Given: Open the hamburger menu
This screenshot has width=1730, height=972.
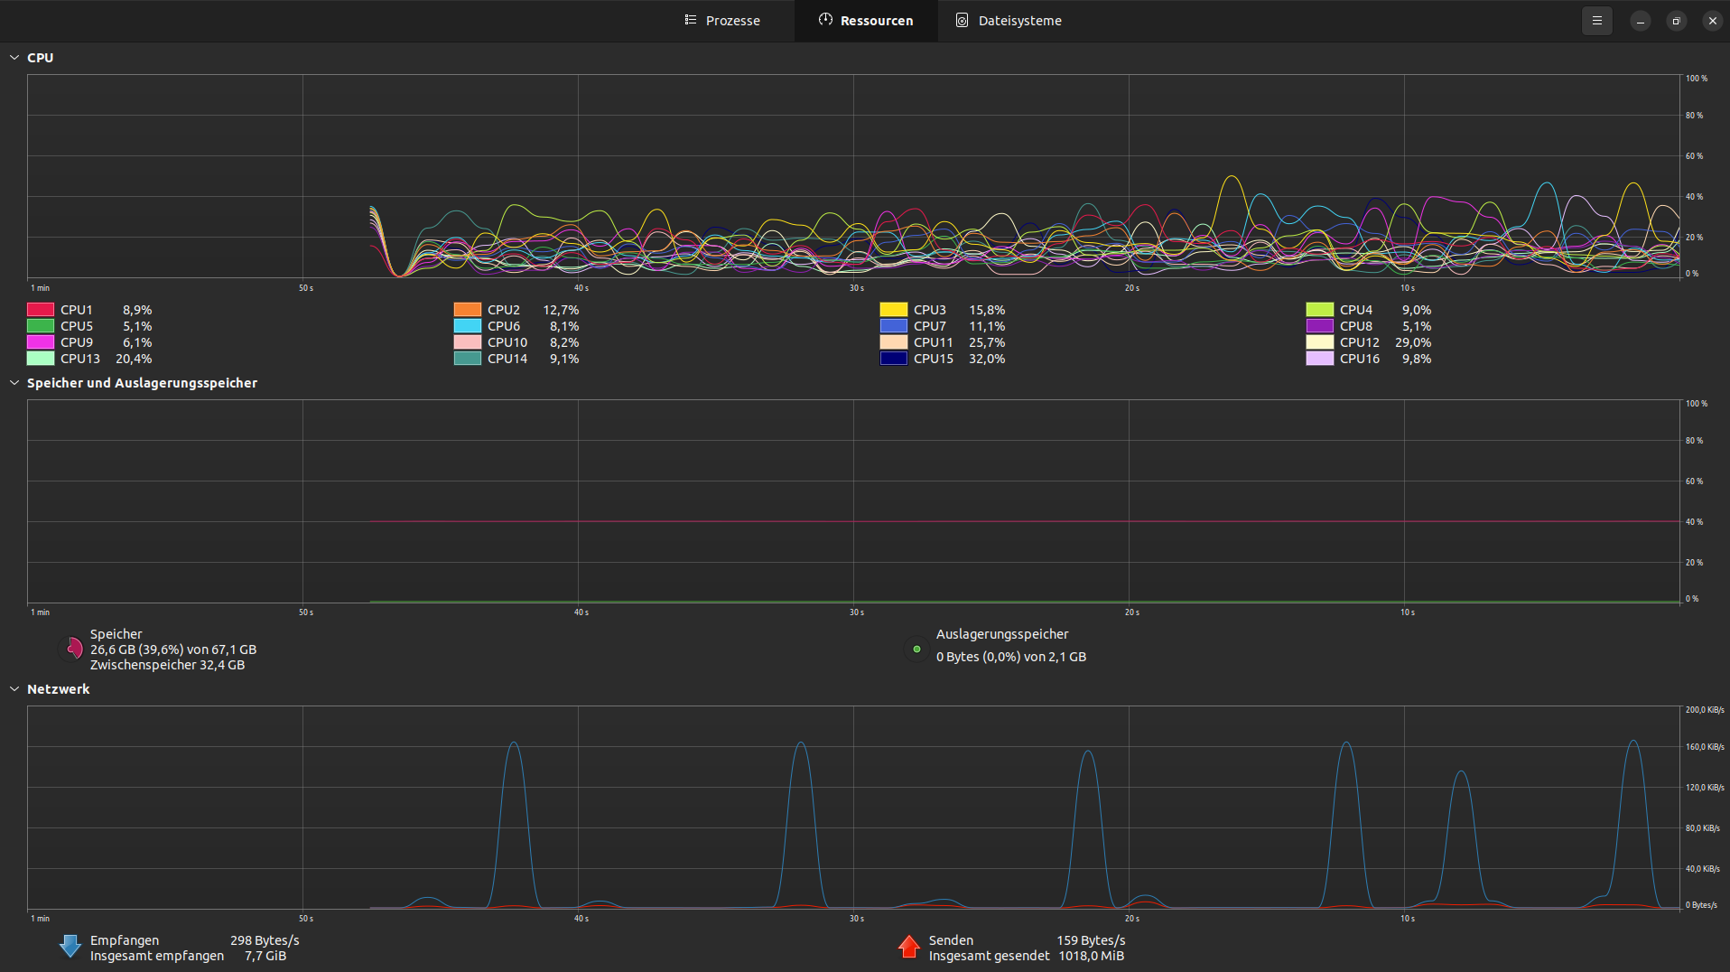Looking at the screenshot, I should [1596, 20].
